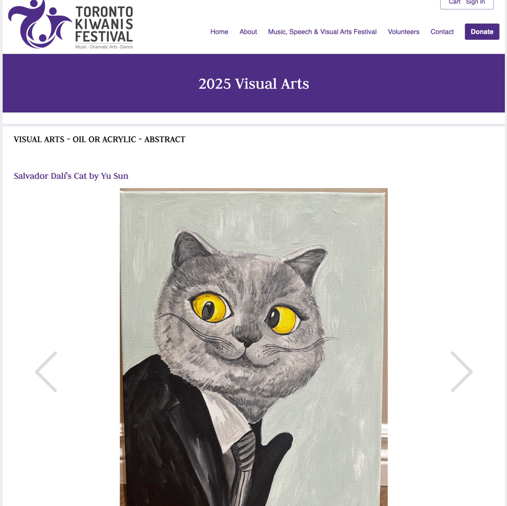Screen dimensions: 507x506
Task: Open the Cart link
Action: (x=455, y=2)
